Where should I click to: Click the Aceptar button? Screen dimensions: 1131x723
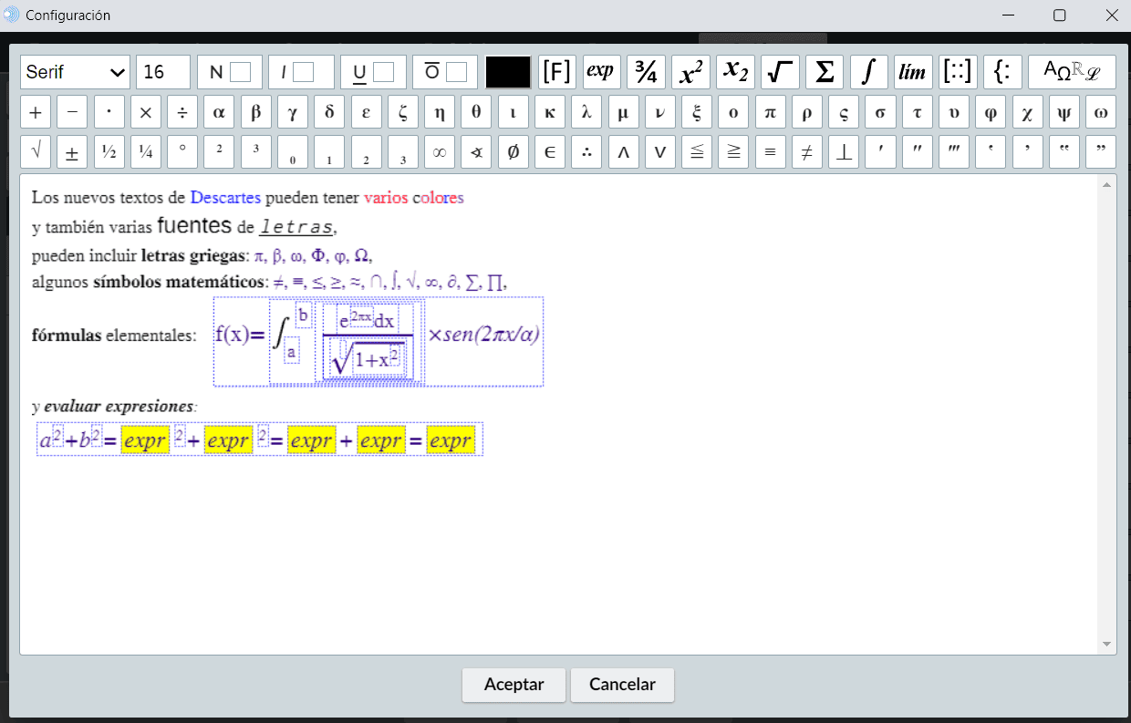click(514, 685)
